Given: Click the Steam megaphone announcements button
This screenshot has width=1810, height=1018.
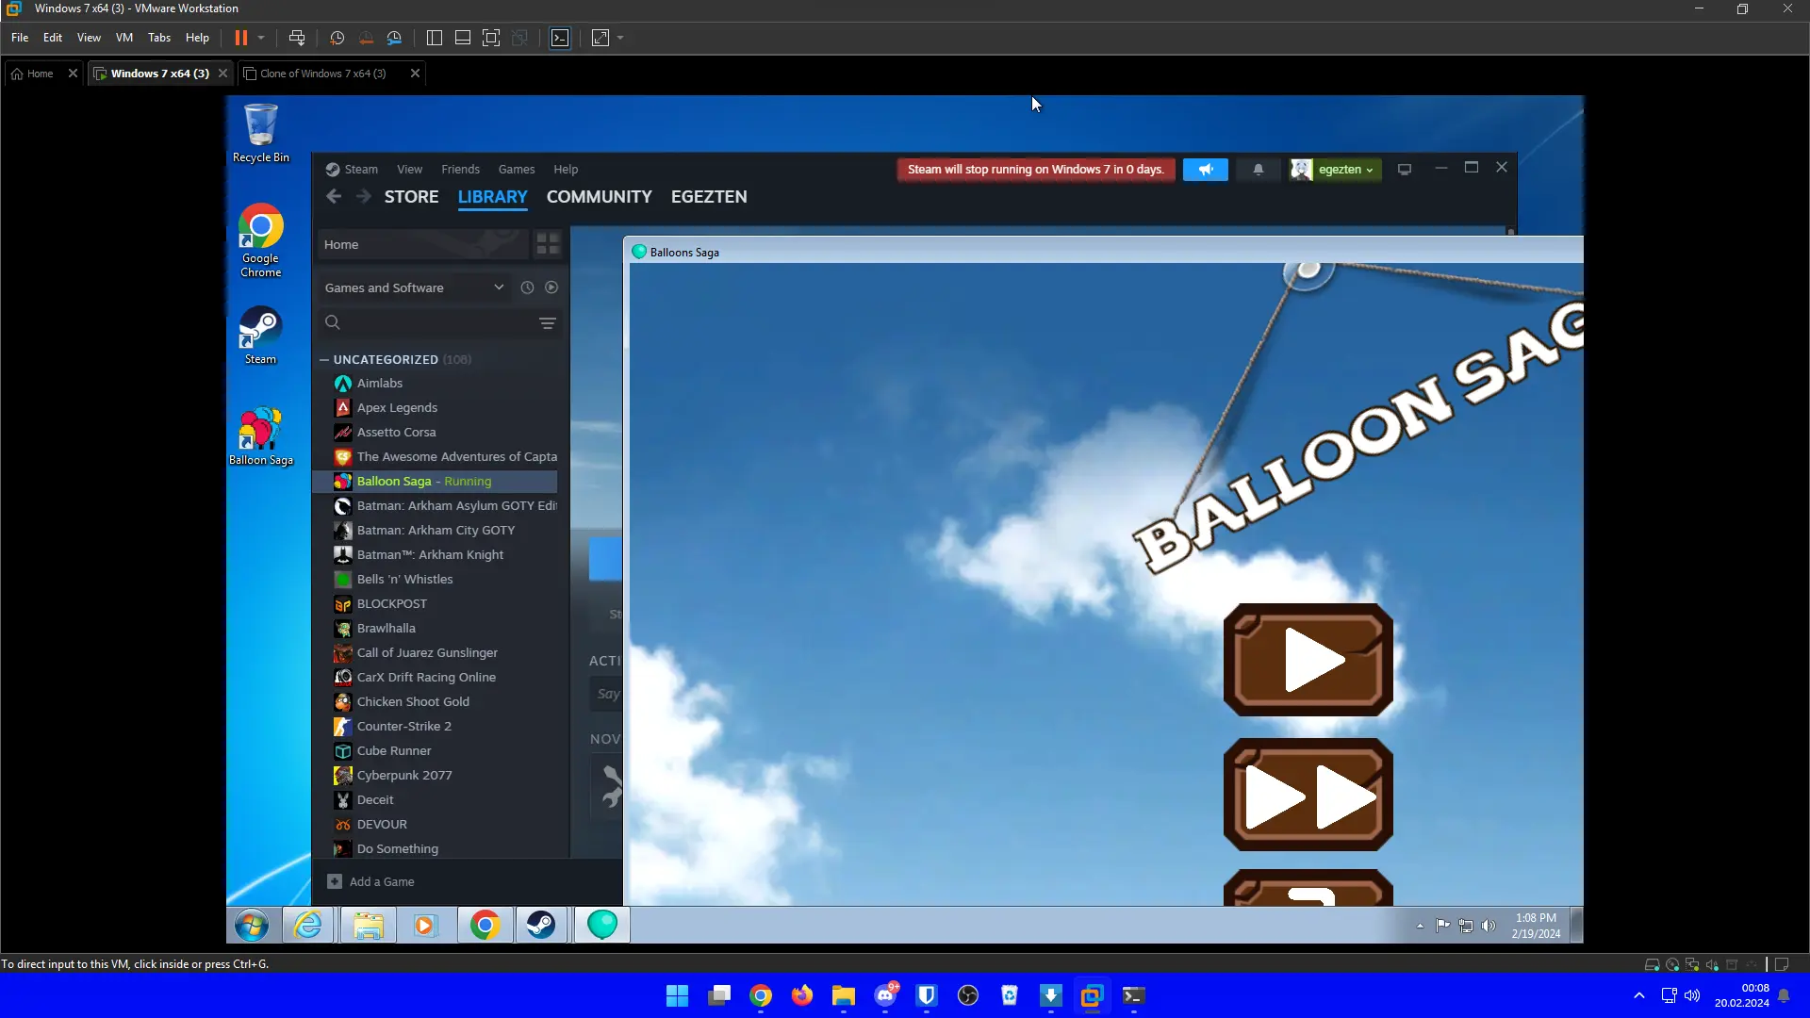Looking at the screenshot, I should click(1206, 170).
